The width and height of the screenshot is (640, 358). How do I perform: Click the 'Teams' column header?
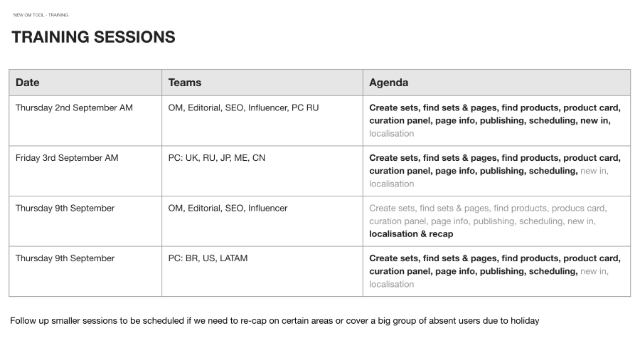click(185, 83)
